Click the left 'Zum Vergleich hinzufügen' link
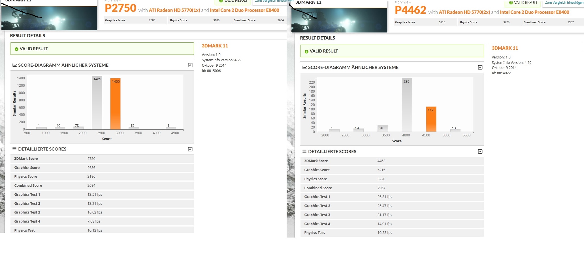 click(274, 1)
